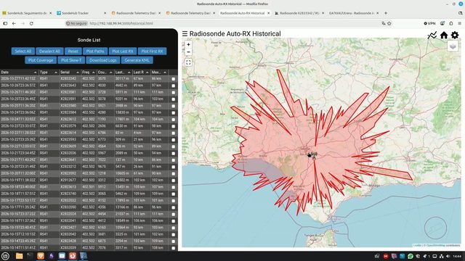Viewport: 465px width, 261px height.
Task: Click Plot Last RX button
Action: [x=123, y=51]
